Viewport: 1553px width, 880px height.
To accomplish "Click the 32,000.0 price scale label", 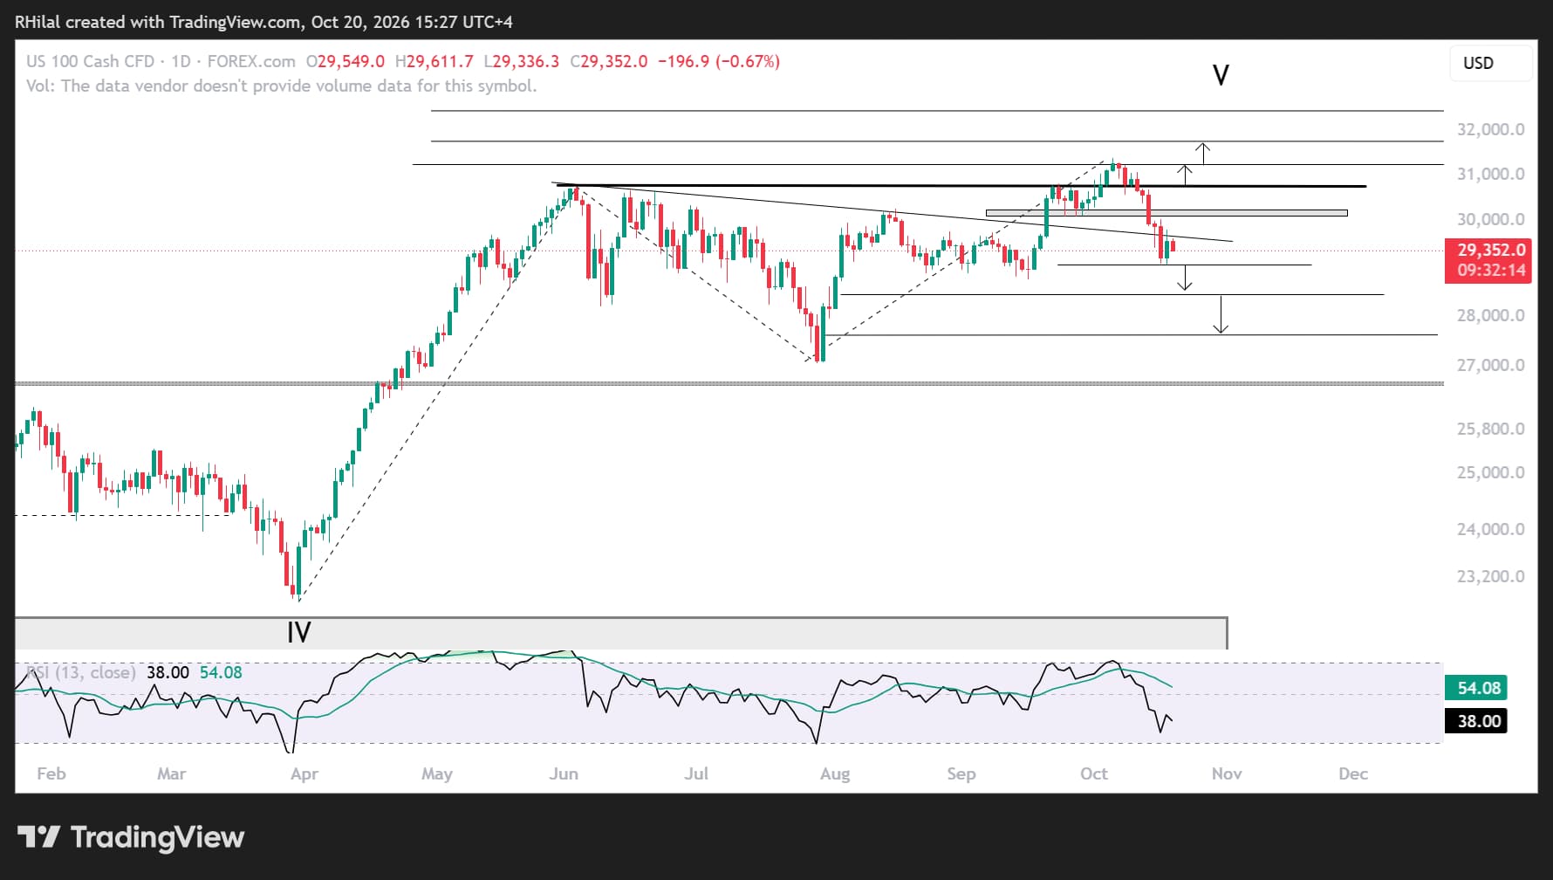I will [1490, 129].
